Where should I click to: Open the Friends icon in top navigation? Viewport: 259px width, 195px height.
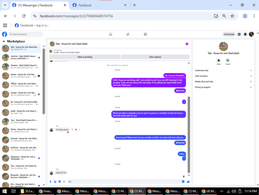click(128, 34)
